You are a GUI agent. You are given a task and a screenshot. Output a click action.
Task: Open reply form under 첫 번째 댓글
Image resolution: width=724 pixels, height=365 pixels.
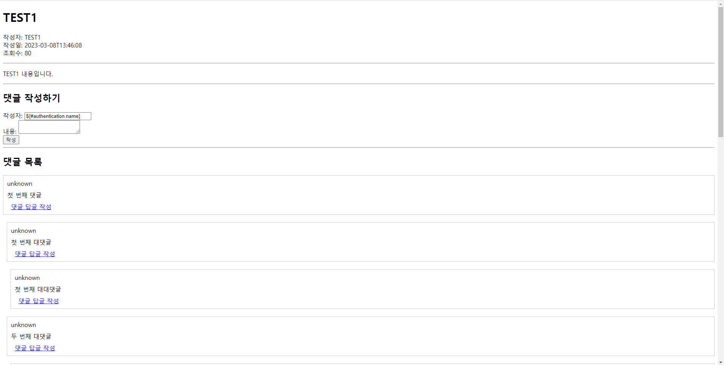pyautogui.click(x=31, y=206)
